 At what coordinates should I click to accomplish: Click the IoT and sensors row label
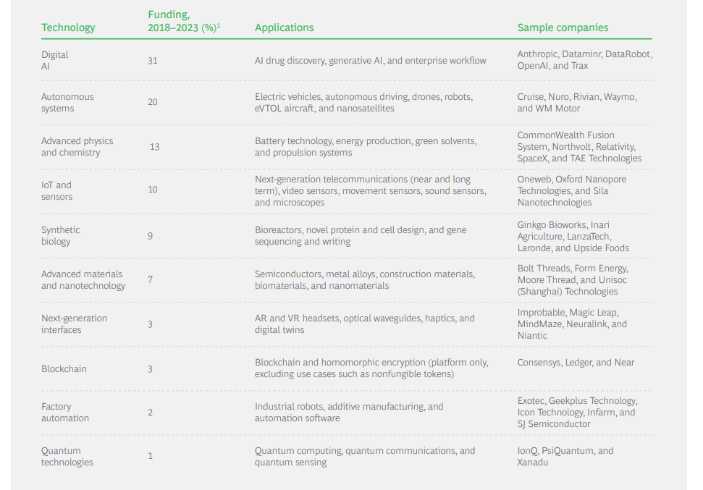tap(56, 191)
